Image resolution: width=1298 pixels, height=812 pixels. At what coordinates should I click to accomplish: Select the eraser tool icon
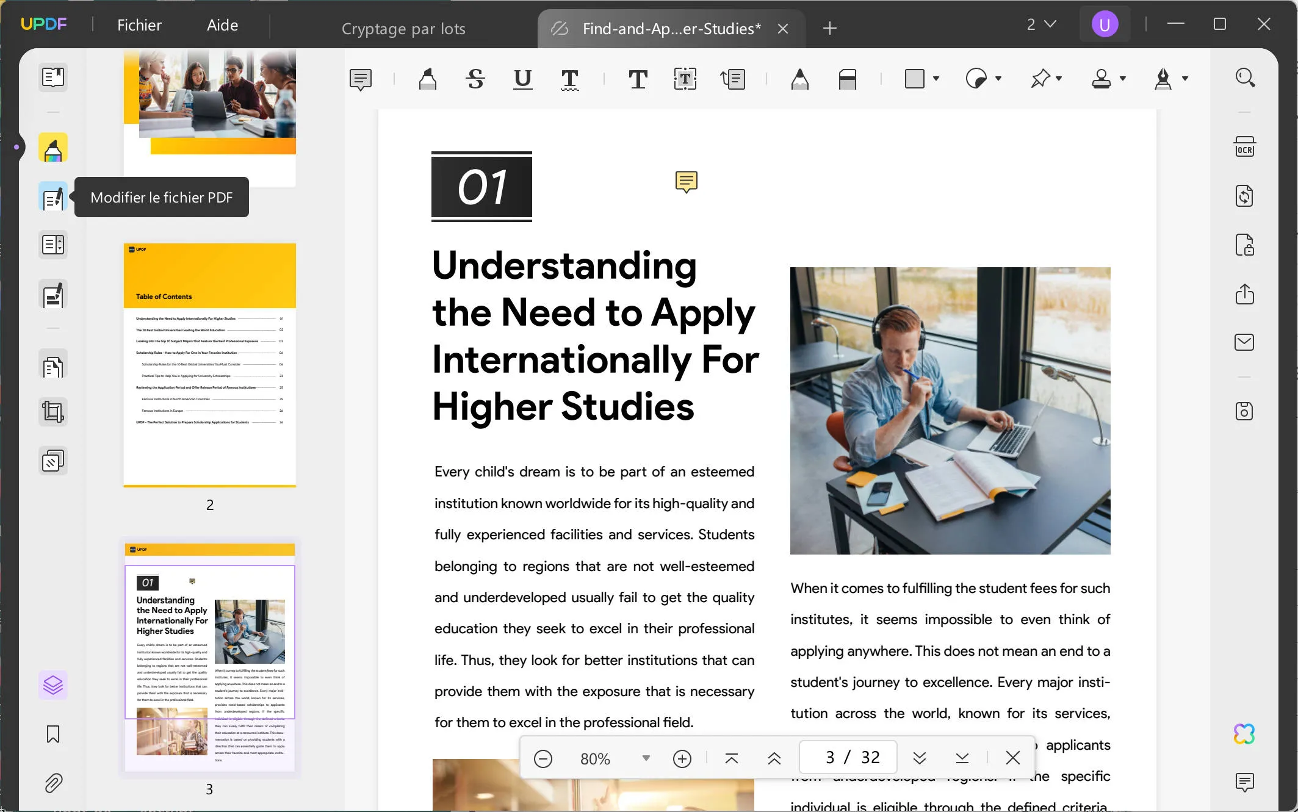pos(847,79)
